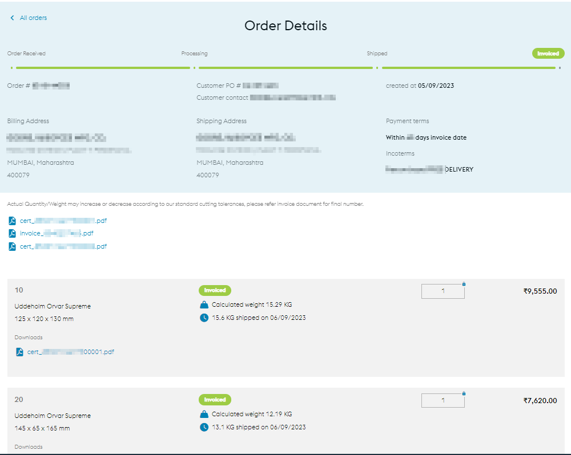
Task: Go back to All orders
Action: (x=33, y=18)
